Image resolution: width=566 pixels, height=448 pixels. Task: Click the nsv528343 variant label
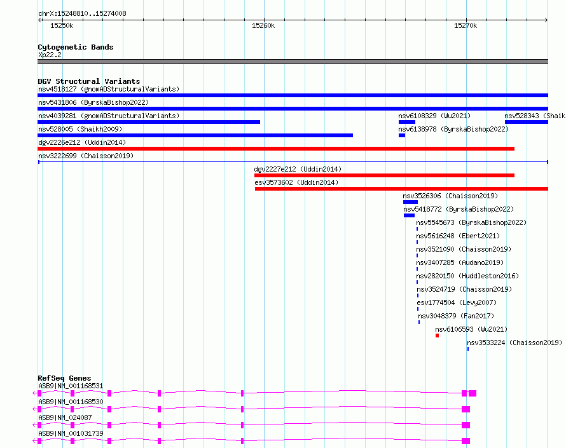click(x=535, y=116)
